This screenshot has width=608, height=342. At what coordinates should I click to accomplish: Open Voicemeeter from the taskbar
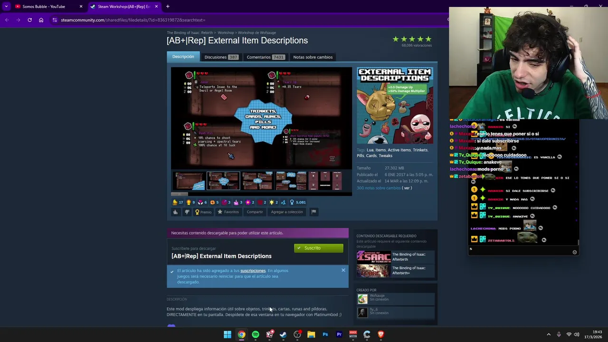pyautogui.click(x=353, y=334)
